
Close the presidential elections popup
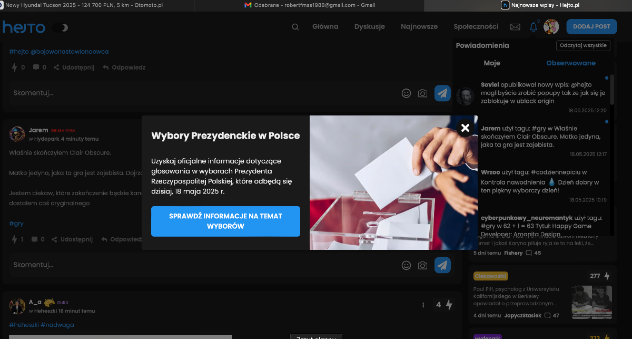click(465, 128)
